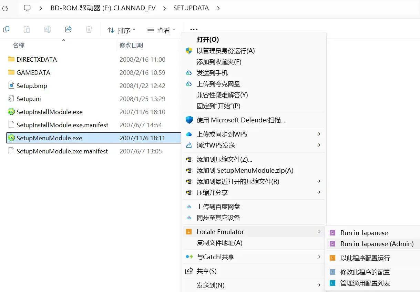
Task: Open the 查看 view dropdown
Action: coord(161,30)
